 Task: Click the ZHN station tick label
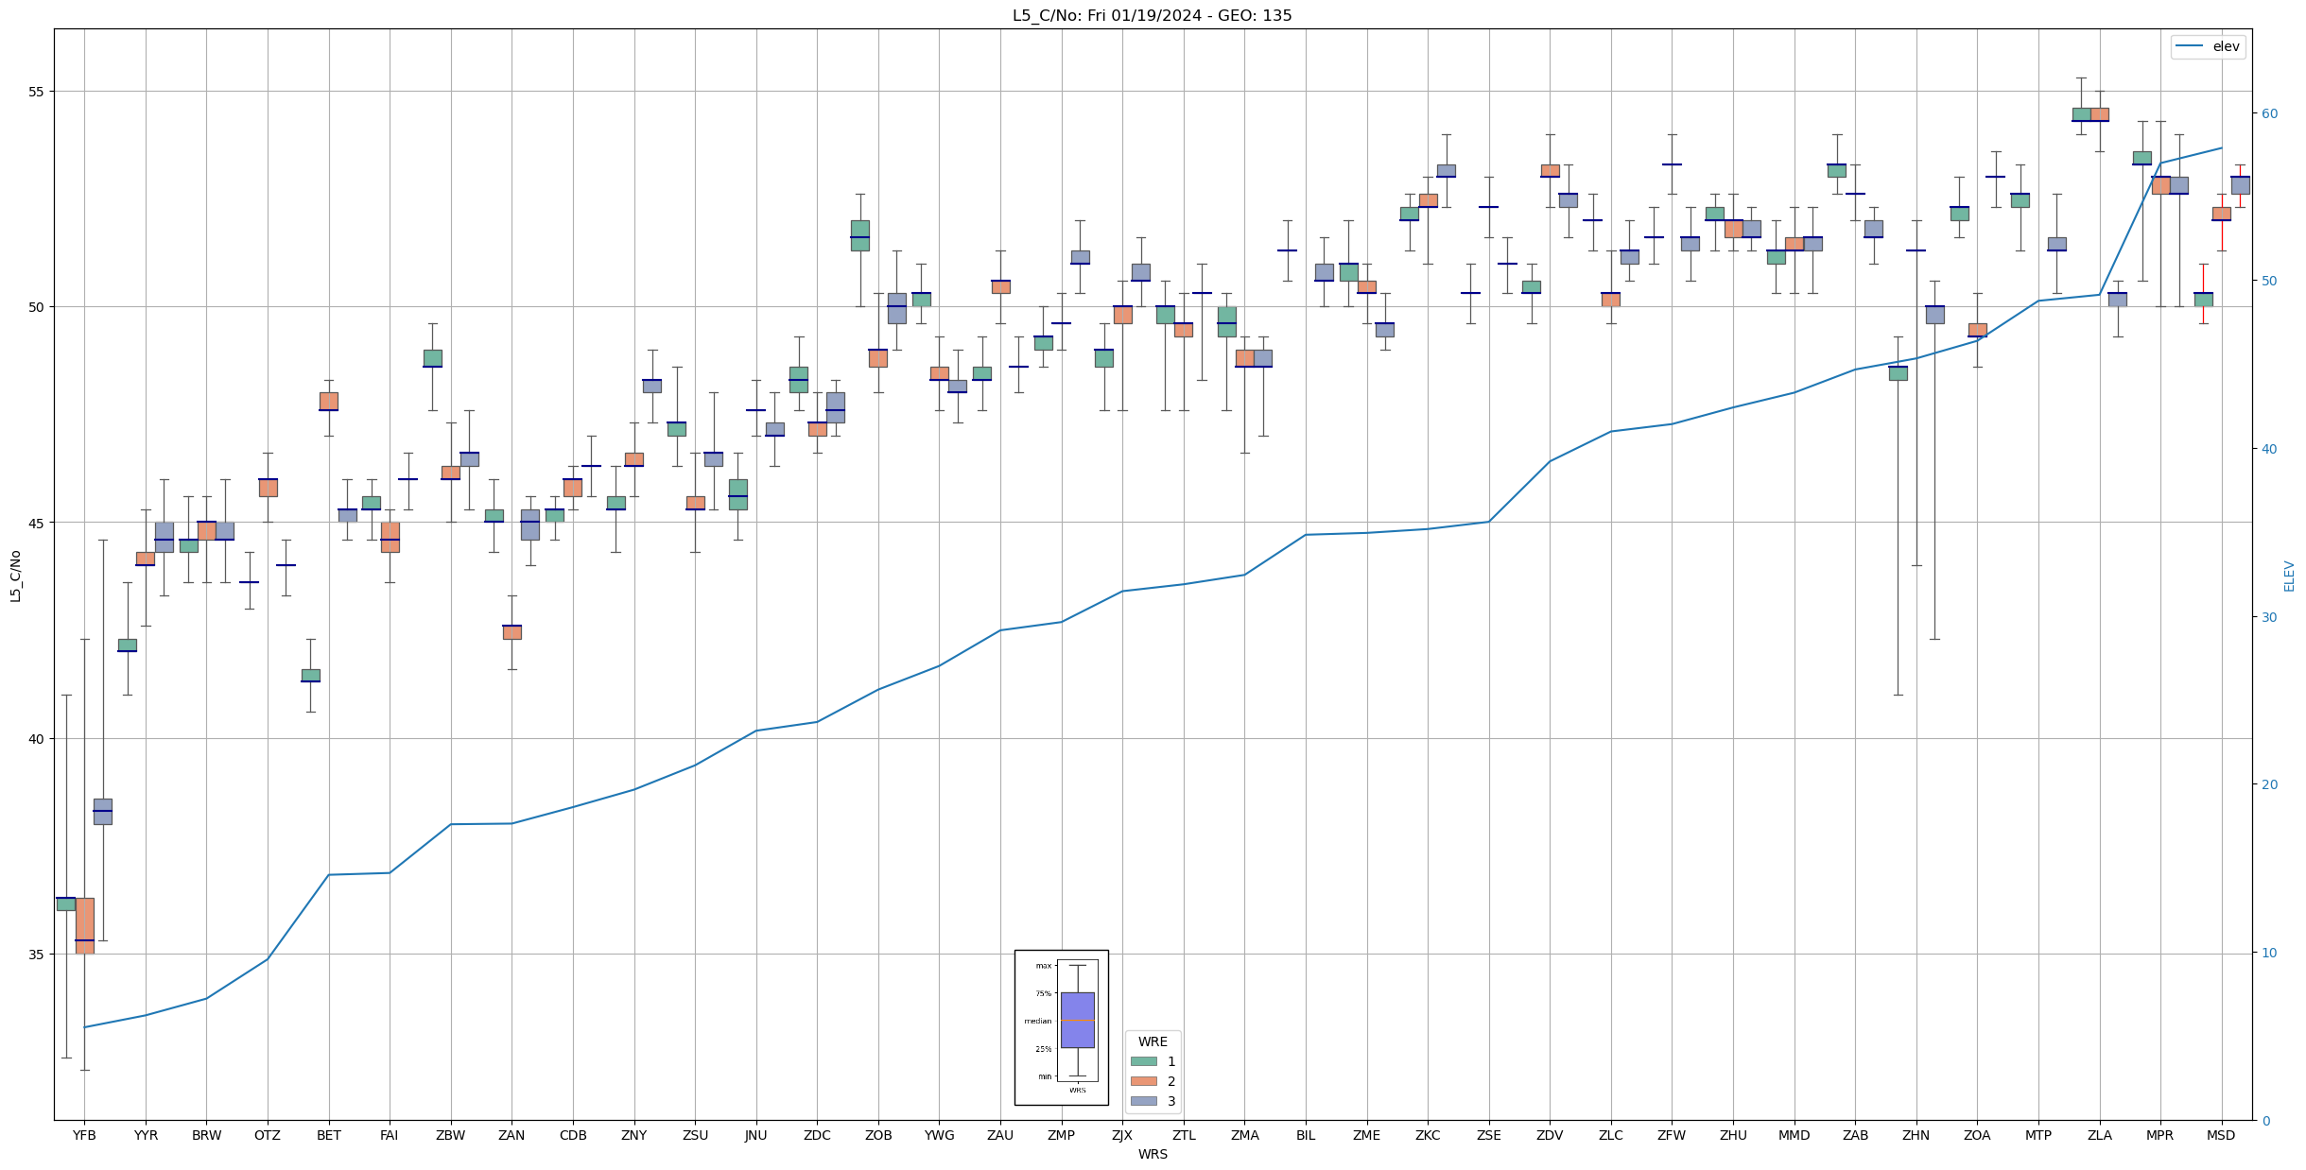pos(1916,1135)
